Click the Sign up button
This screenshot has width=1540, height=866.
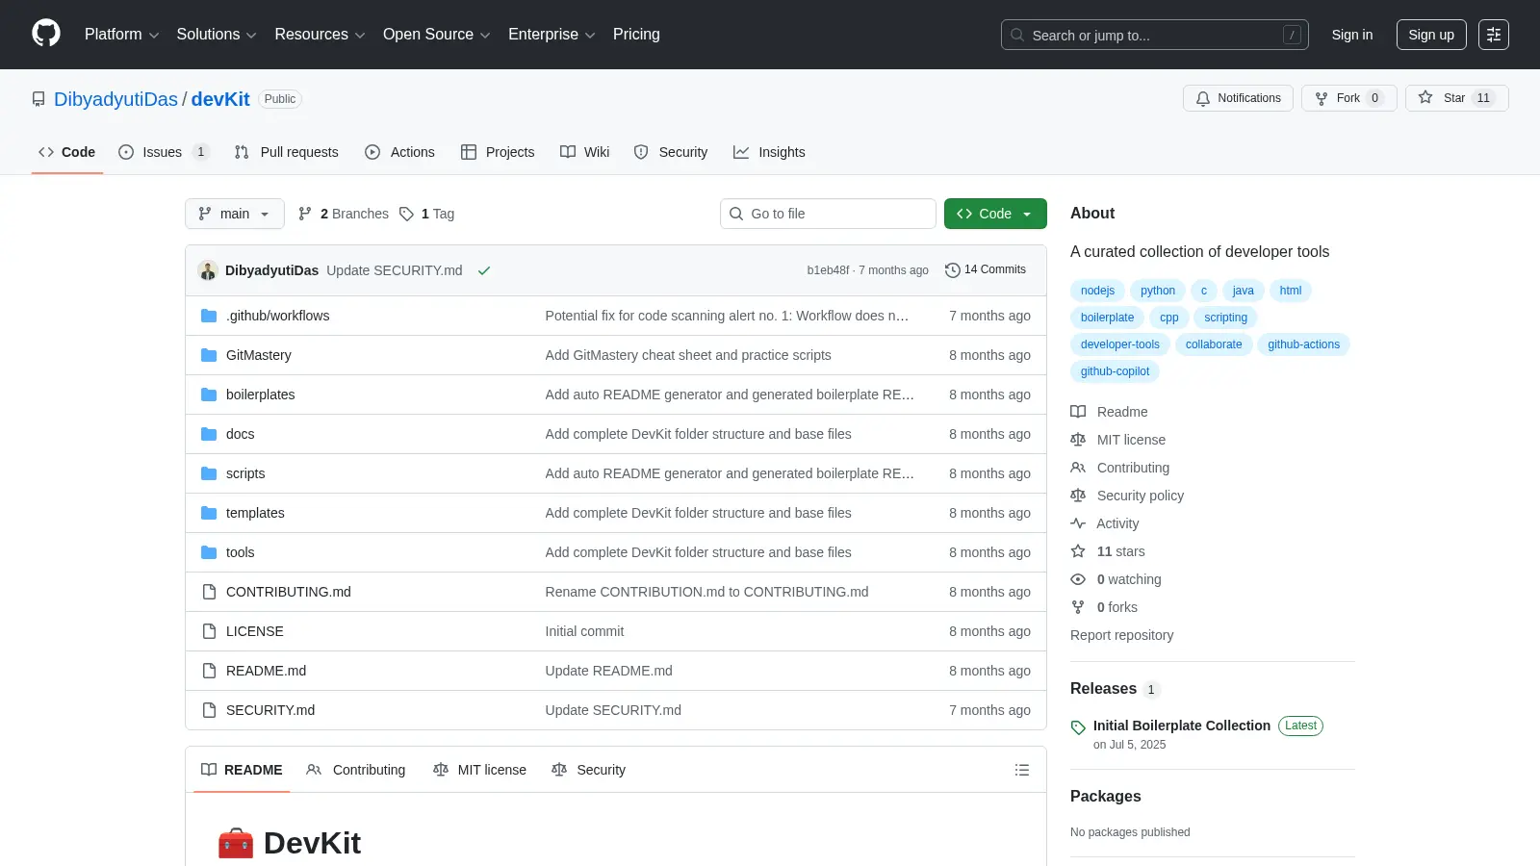(x=1431, y=35)
